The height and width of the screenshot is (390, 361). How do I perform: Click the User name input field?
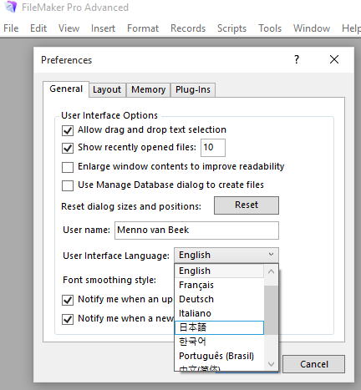tap(196, 230)
